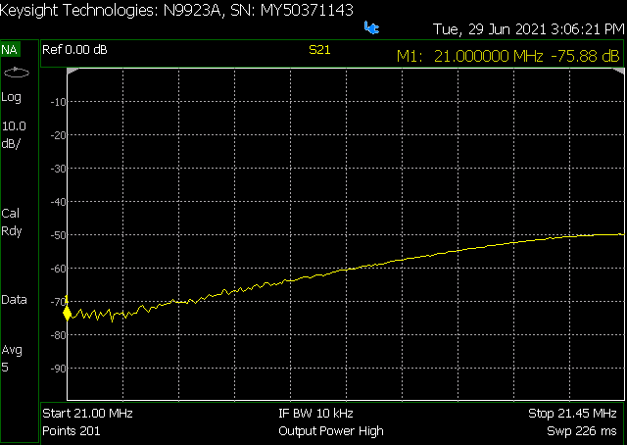Click the Ref 0.00 dB readout

pyautogui.click(x=74, y=50)
